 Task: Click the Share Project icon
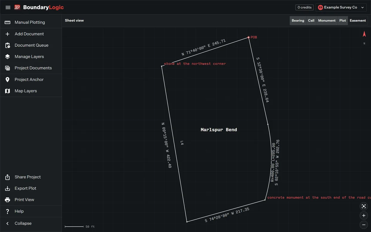pyautogui.click(x=7, y=177)
